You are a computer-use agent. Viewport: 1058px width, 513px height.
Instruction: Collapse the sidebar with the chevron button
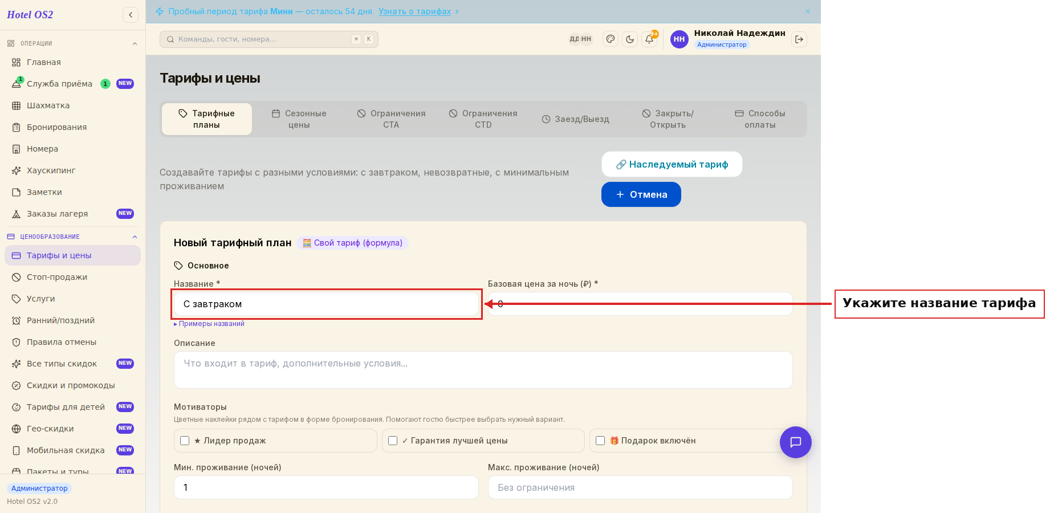coord(131,15)
